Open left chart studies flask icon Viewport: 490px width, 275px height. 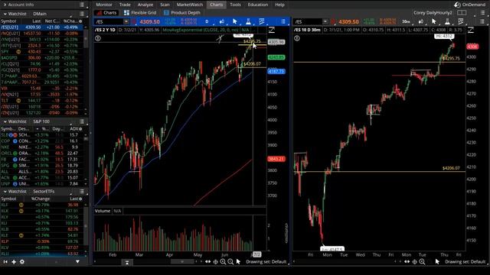click(248, 21)
